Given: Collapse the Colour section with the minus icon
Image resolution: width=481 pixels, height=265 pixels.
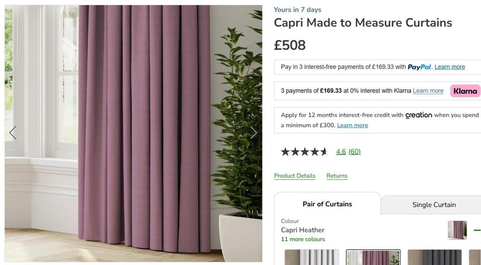Looking at the screenshot, I should [477, 230].
